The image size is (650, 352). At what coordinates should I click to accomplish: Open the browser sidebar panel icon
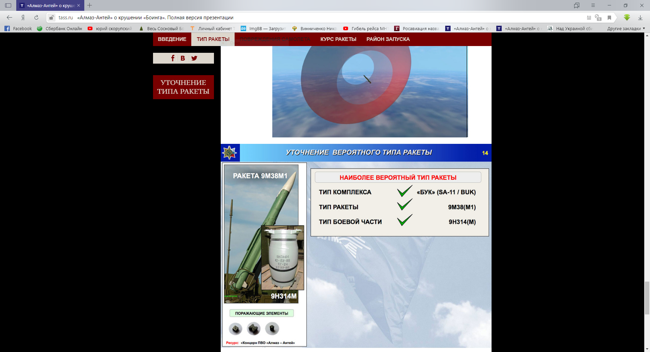pos(8,5)
